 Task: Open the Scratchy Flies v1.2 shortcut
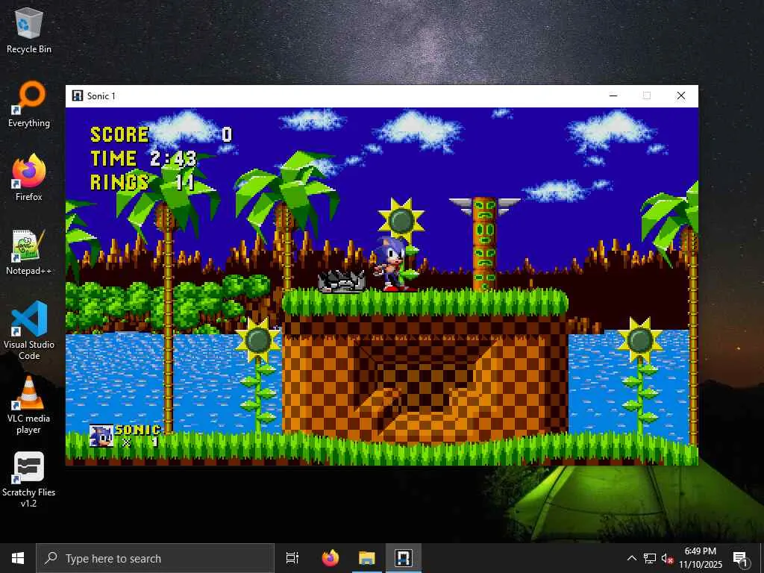pos(29,480)
